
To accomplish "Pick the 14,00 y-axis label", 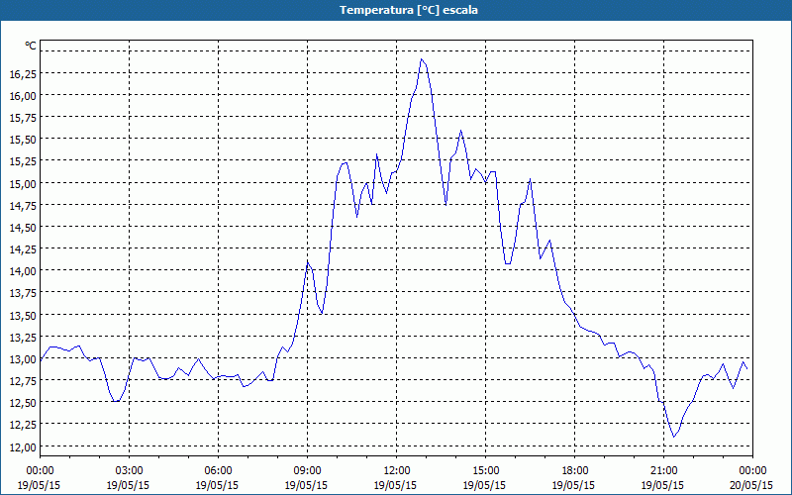I will pos(23,271).
